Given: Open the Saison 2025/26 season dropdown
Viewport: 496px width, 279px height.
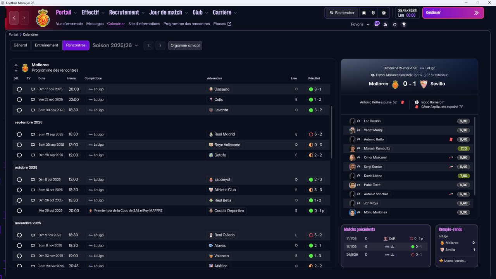Looking at the screenshot, I should point(115,45).
